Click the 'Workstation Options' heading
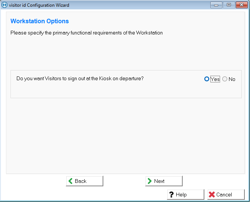250x202 pixels. pos(40,21)
